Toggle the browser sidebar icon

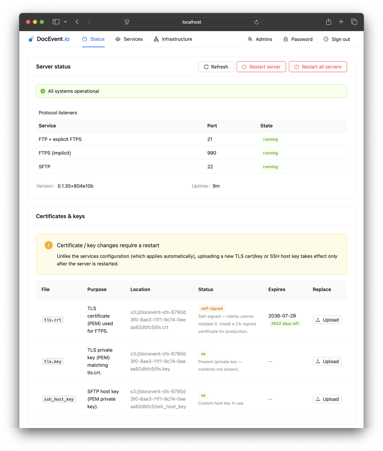pos(56,22)
